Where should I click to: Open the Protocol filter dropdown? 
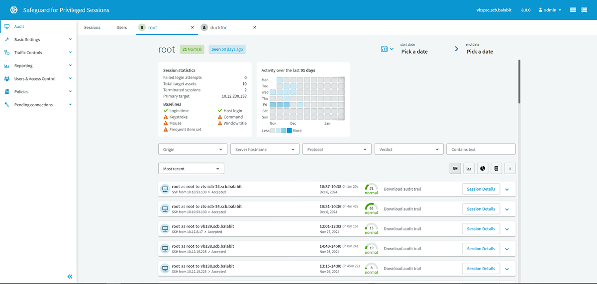click(x=337, y=149)
